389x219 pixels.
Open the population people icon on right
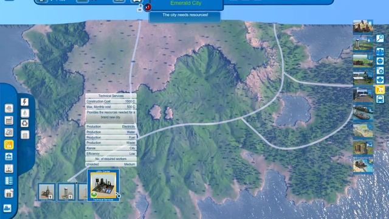(x=380, y=52)
